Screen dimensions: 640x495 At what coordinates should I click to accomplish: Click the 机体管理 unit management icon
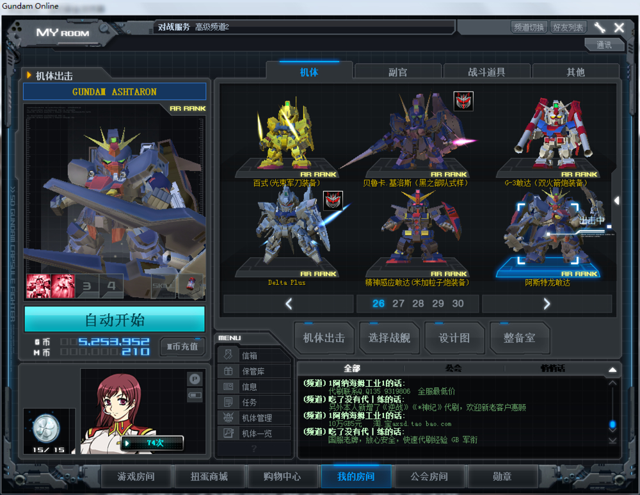[x=228, y=418]
